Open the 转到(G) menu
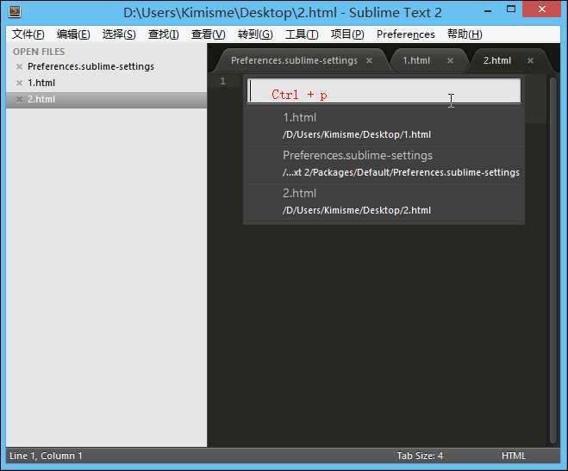Viewport: 568px width, 471px height. (x=255, y=34)
